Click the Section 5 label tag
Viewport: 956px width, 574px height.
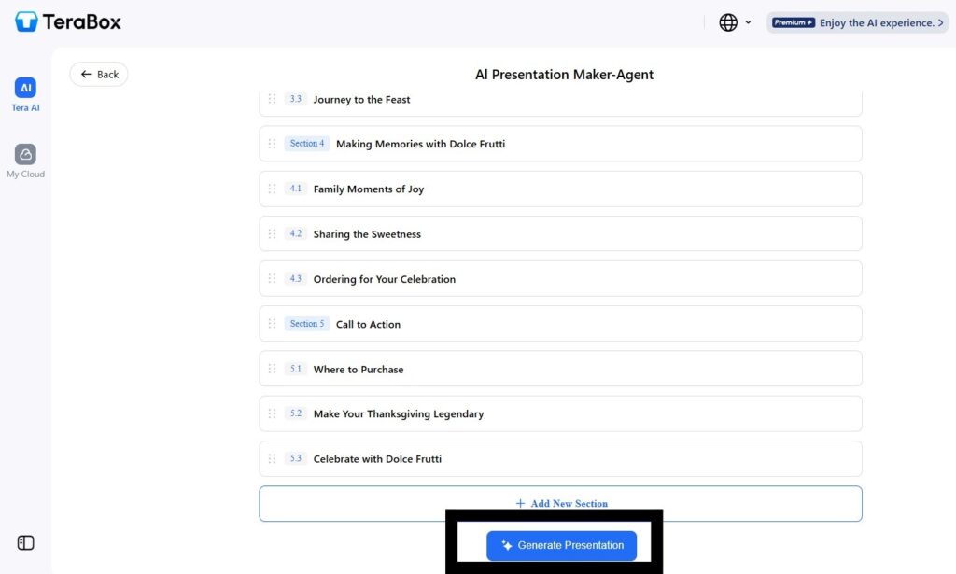(x=306, y=324)
